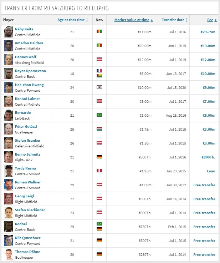Click the Loan fee link for Reyna
The image size is (220, 263).
point(211,171)
